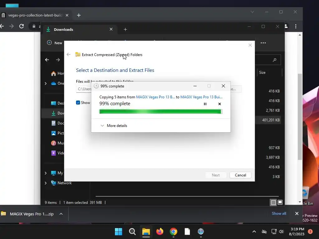Click the copy progress bar
This screenshot has width=319, height=239.
[x=161, y=112]
